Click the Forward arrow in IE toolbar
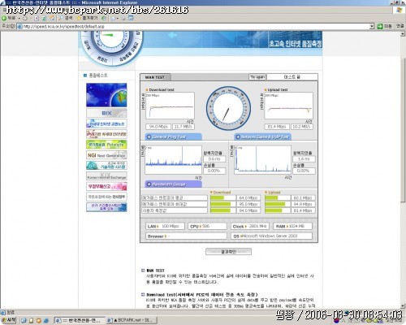 pyautogui.click(x=25, y=19)
